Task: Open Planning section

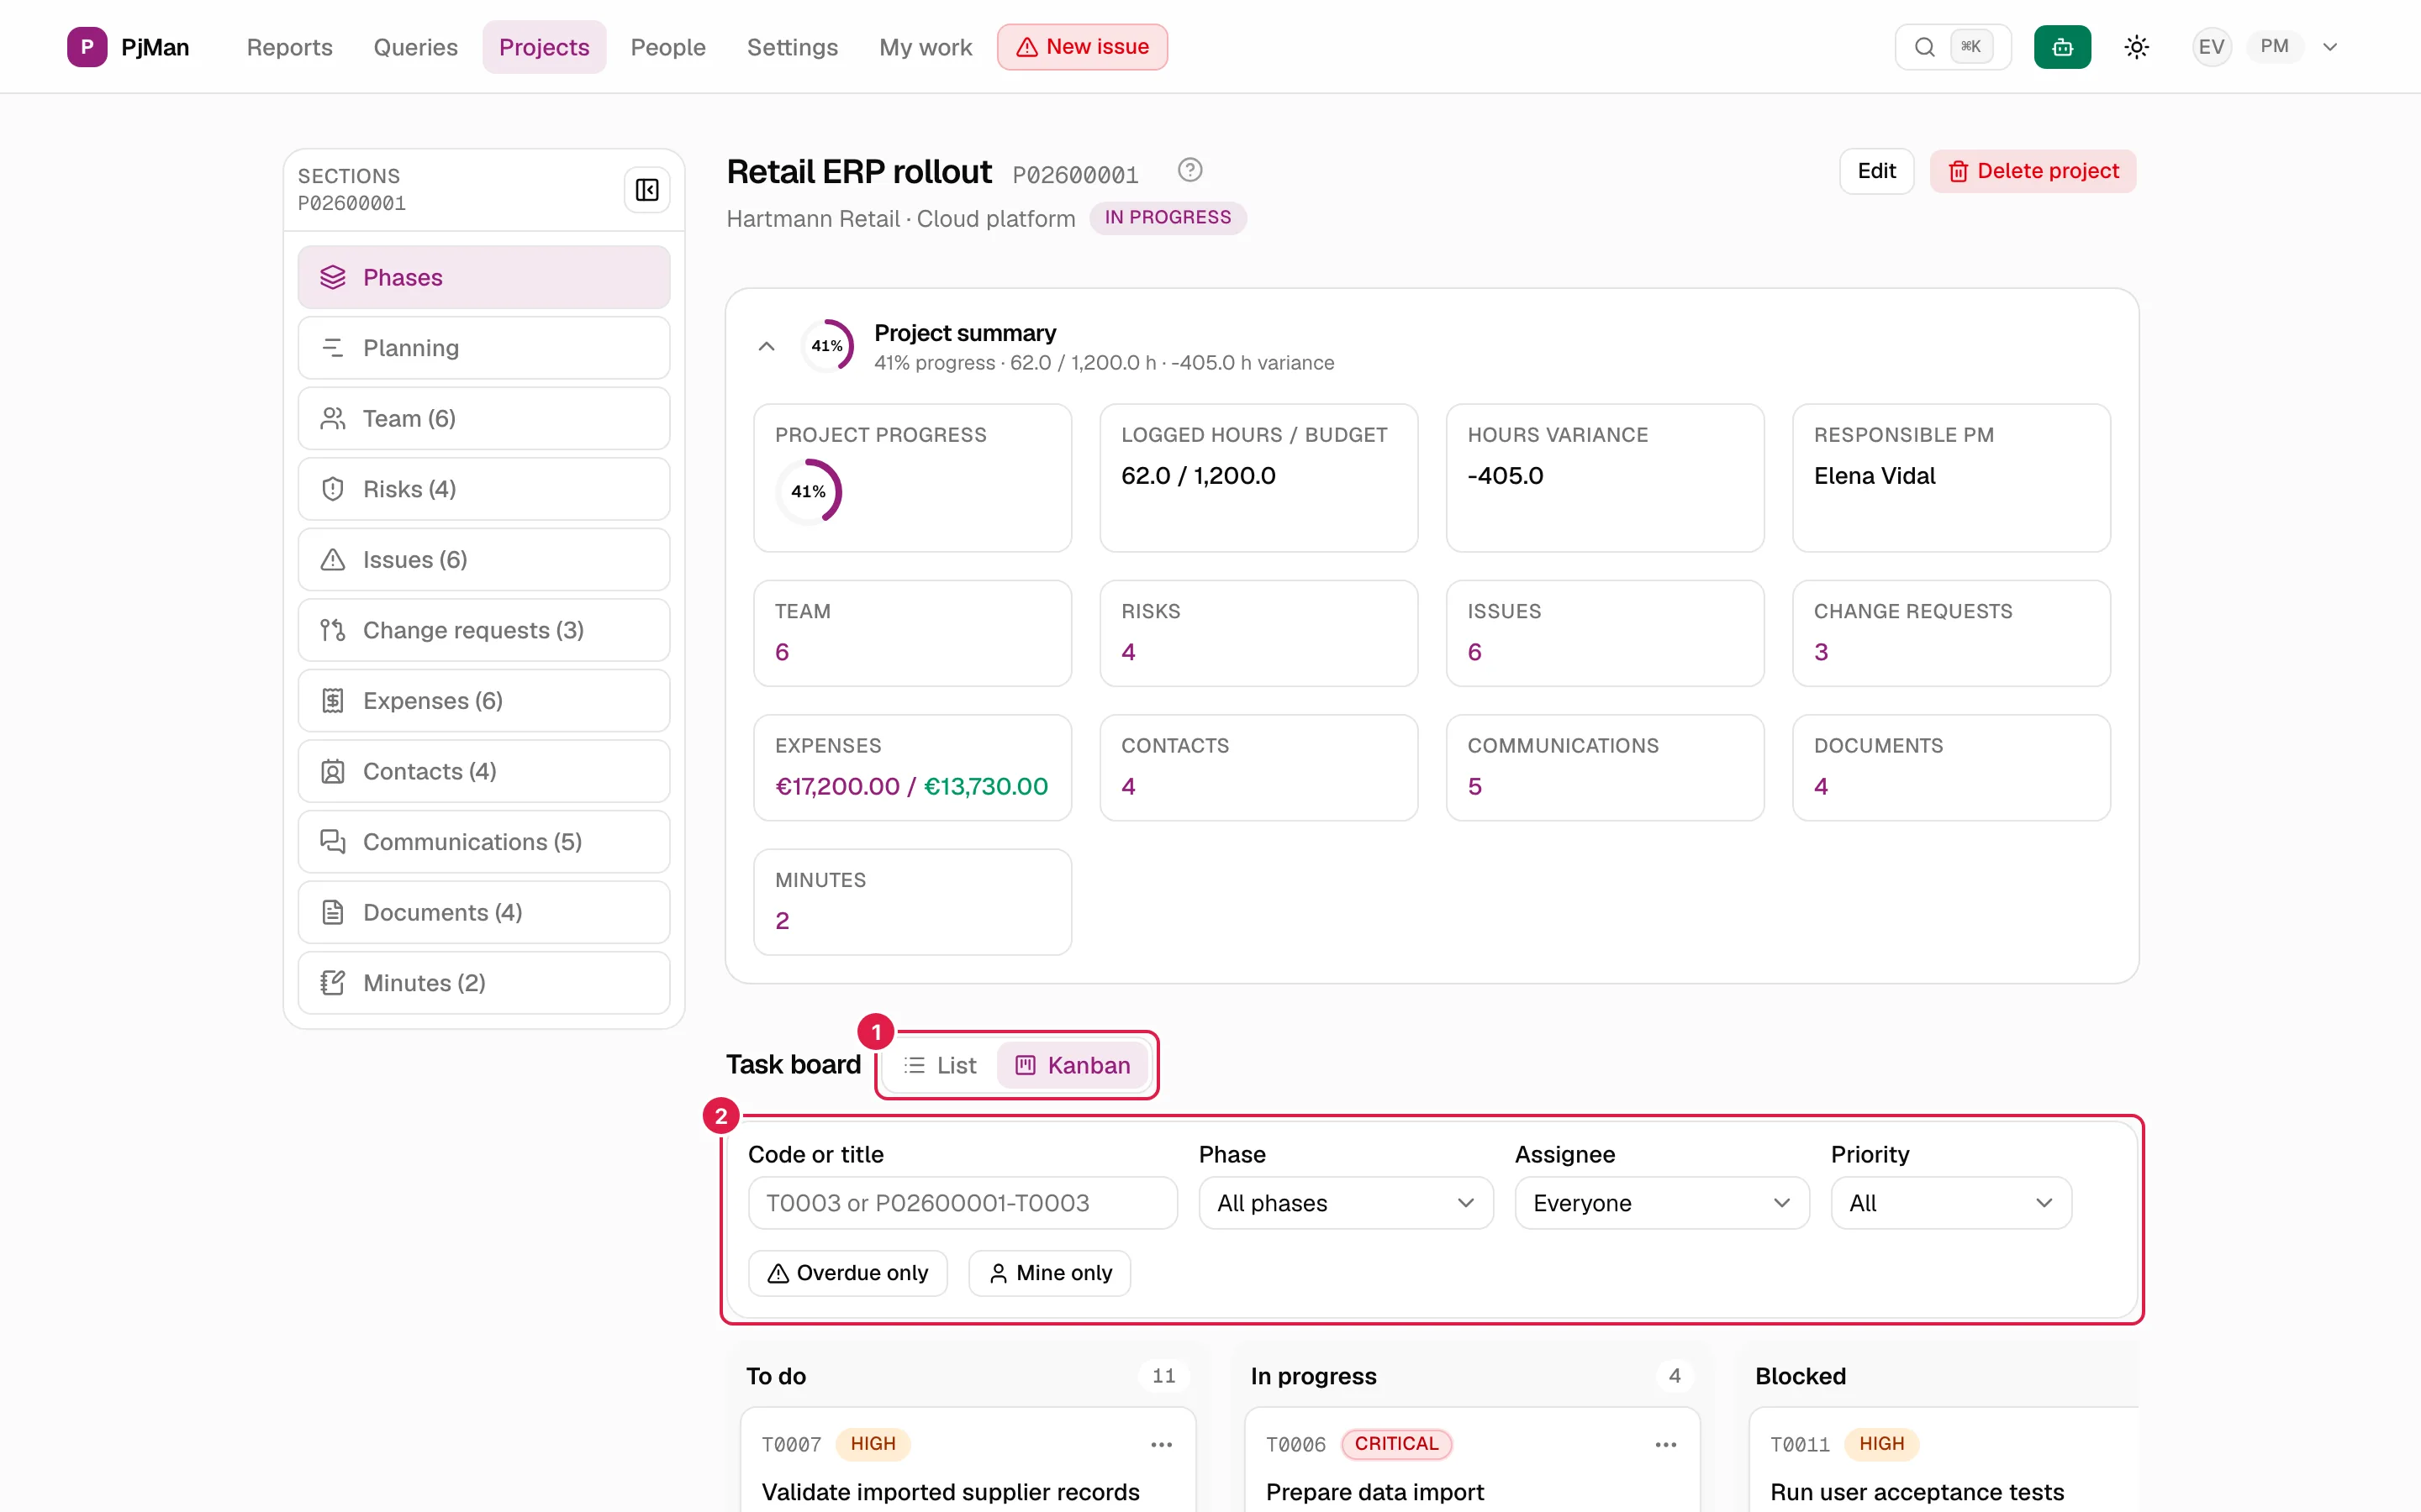Action: pyautogui.click(x=484, y=348)
